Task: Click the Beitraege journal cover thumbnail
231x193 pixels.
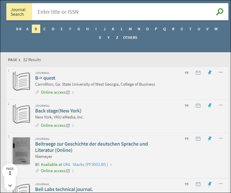Action: click(21, 151)
